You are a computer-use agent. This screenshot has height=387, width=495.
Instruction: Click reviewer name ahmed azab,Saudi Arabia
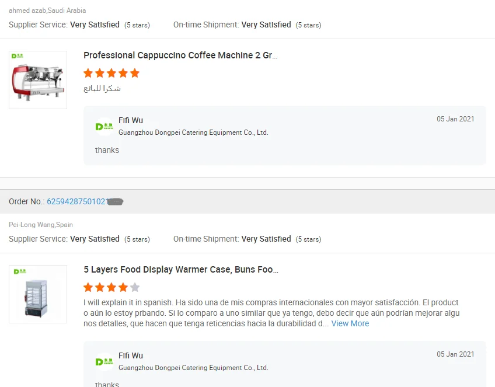coord(47,11)
